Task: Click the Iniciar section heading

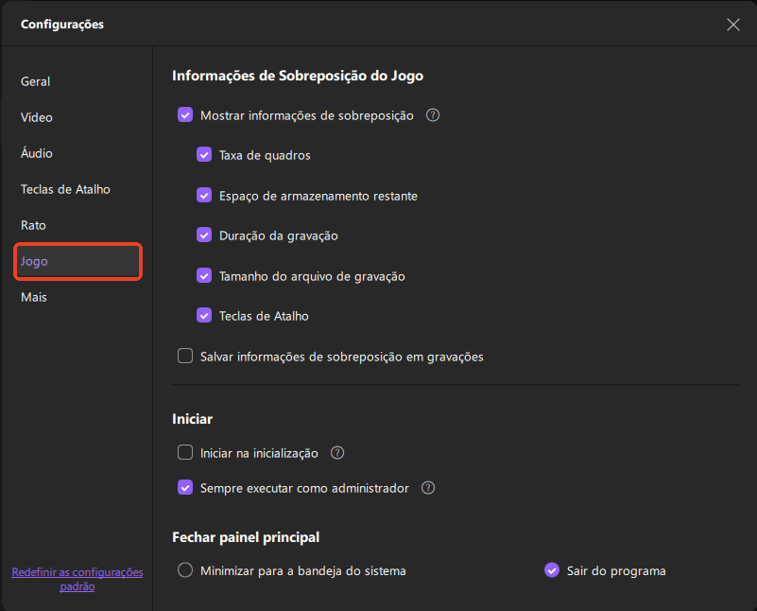Action: 192,419
